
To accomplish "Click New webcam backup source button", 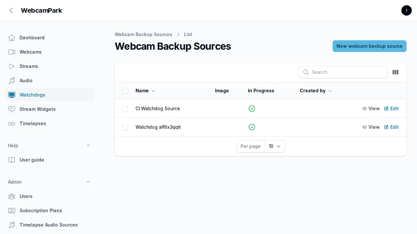I will pyautogui.click(x=369, y=46).
